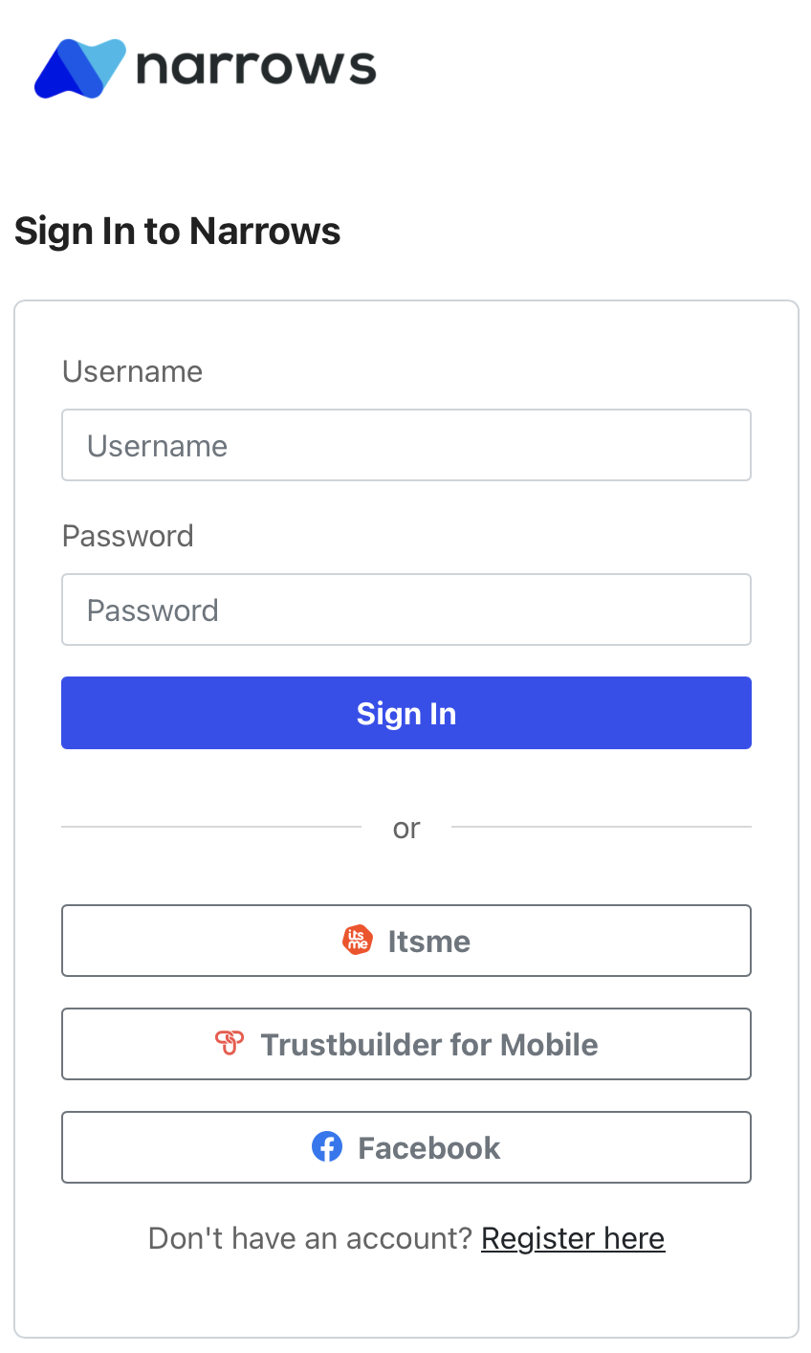This screenshot has height=1353, width=811.
Task: Click the Itsme icon on its login button
Action: [356, 940]
